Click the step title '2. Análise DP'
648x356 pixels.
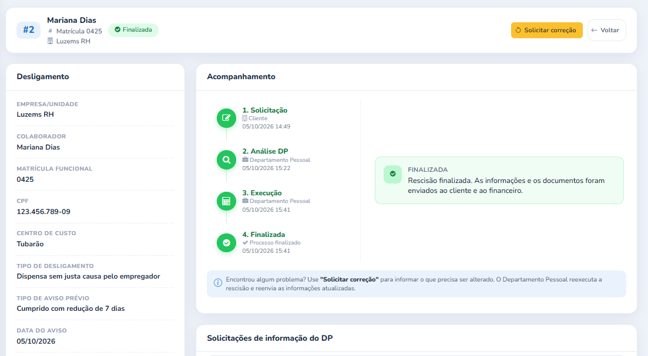[x=266, y=151]
